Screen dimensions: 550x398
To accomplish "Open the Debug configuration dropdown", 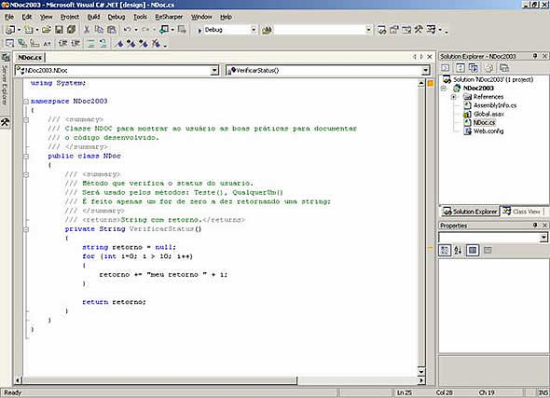I will 254,30.
